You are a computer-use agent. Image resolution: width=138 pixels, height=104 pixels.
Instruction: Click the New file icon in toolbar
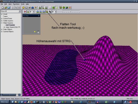coord(3,7)
